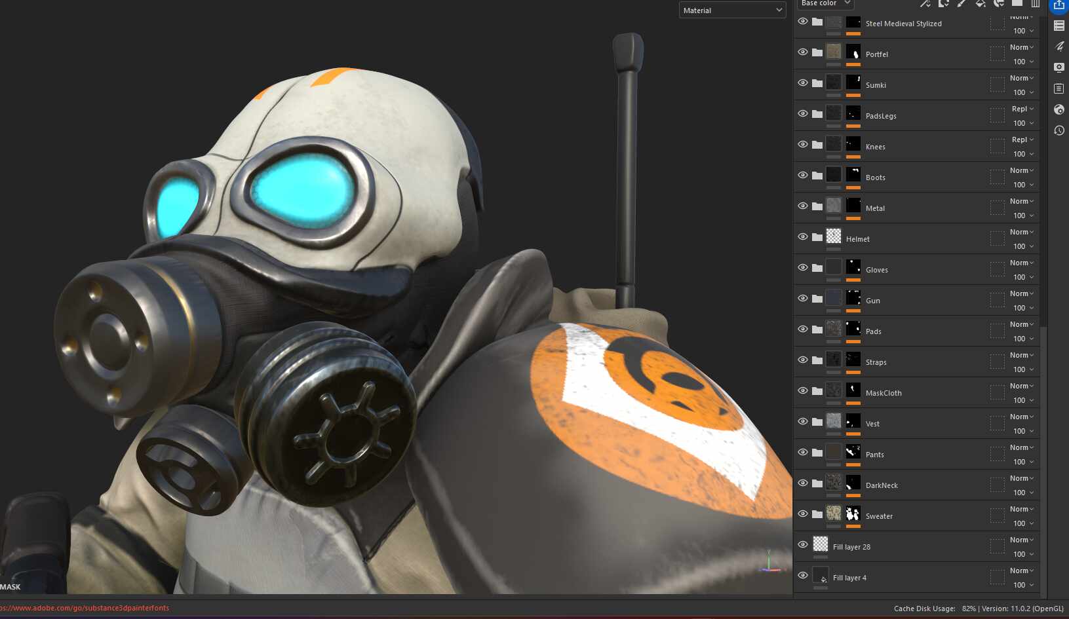Click the MaskCloth layer mask thumbnail
1069x619 pixels.
[853, 390]
